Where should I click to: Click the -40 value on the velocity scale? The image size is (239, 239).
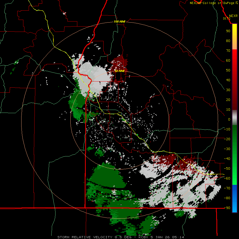point(227,159)
